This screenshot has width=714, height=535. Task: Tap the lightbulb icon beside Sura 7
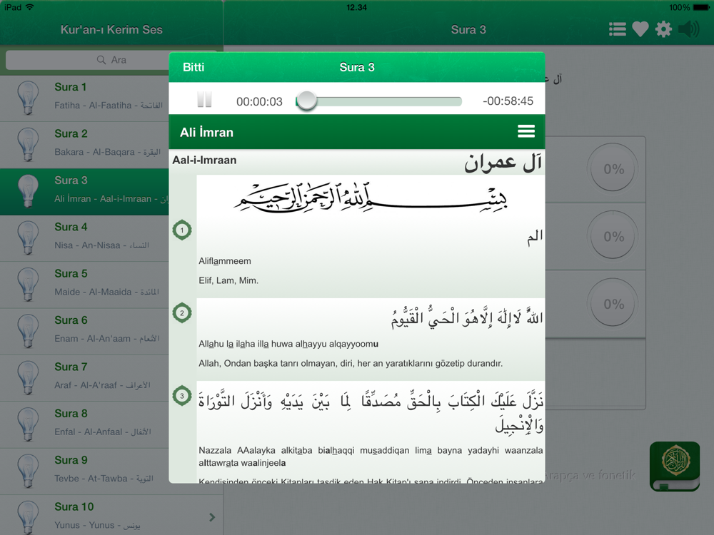[x=28, y=378]
